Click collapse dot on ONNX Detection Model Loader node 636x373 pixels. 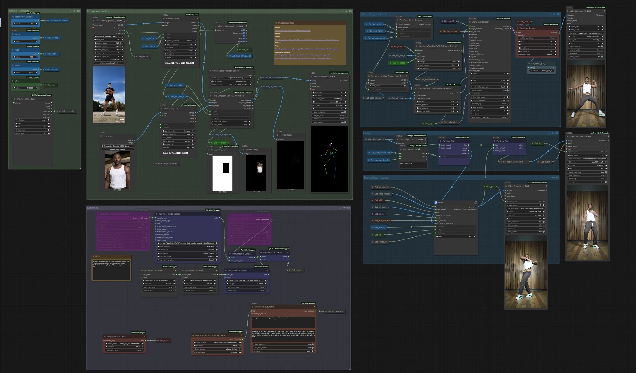pyautogui.click(x=211, y=71)
